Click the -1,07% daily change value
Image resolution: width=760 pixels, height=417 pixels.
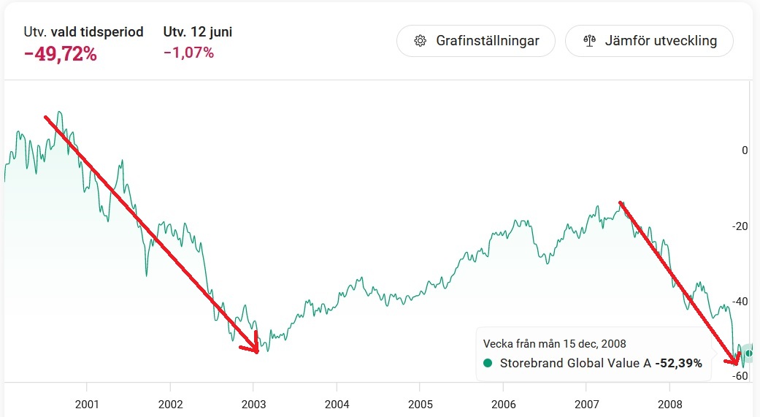[x=188, y=53]
